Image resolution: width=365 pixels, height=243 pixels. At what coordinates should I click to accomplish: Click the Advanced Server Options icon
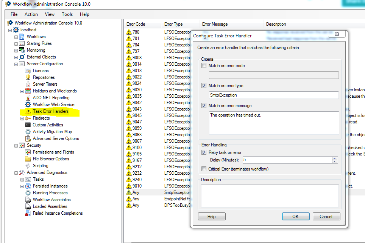[x=28, y=138]
